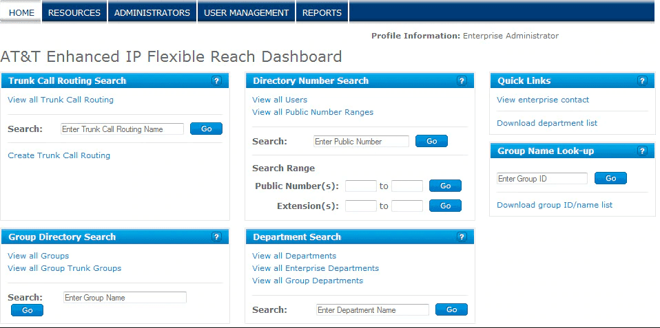Open View all Enterprise Departments

point(316,268)
